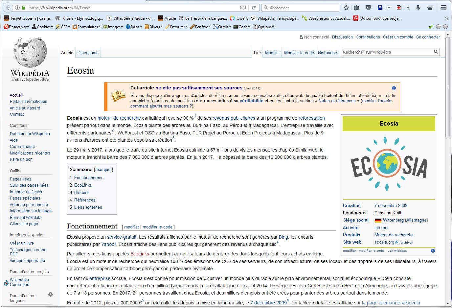Open the save icon dropdown arrow
The height and width of the screenshot is (308, 452).
pyautogui.click(x=389, y=8)
